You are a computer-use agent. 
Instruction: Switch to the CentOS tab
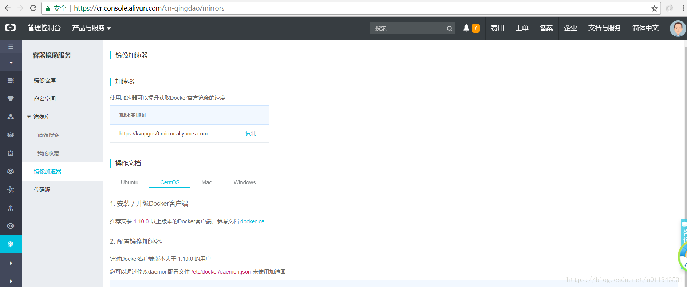(x=170, y=182)
